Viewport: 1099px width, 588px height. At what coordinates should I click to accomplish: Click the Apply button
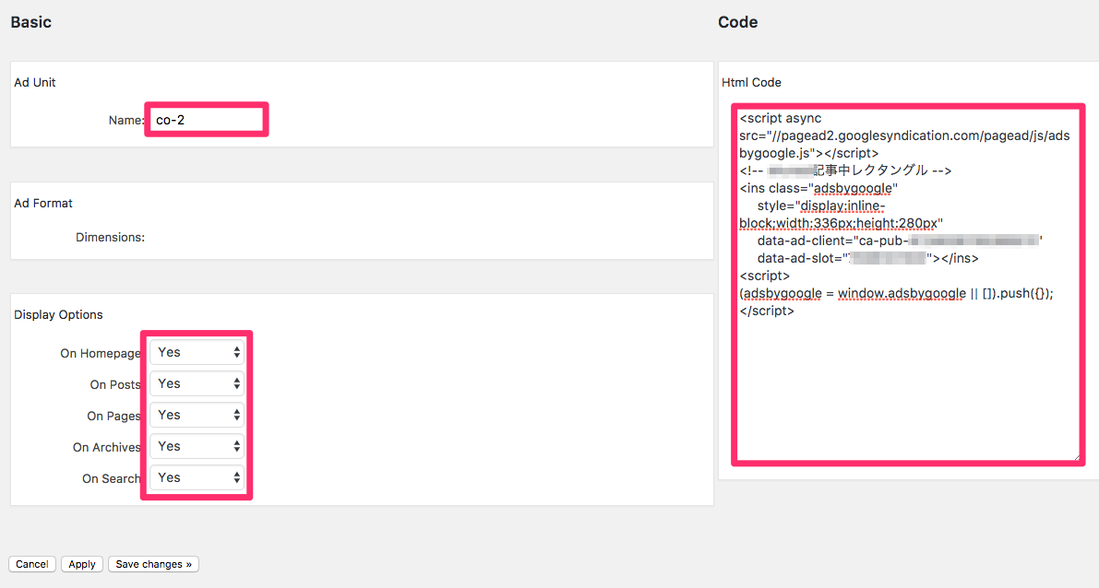point(82,564)
